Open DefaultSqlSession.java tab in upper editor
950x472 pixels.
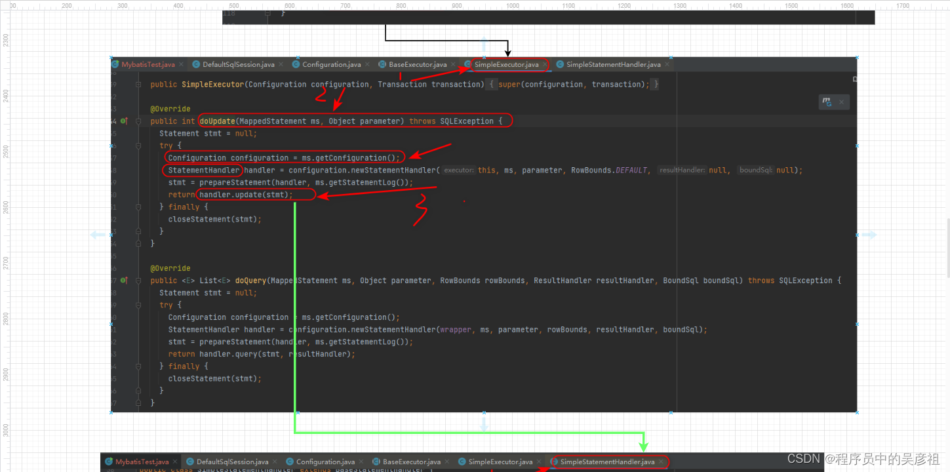pos(238,64)
